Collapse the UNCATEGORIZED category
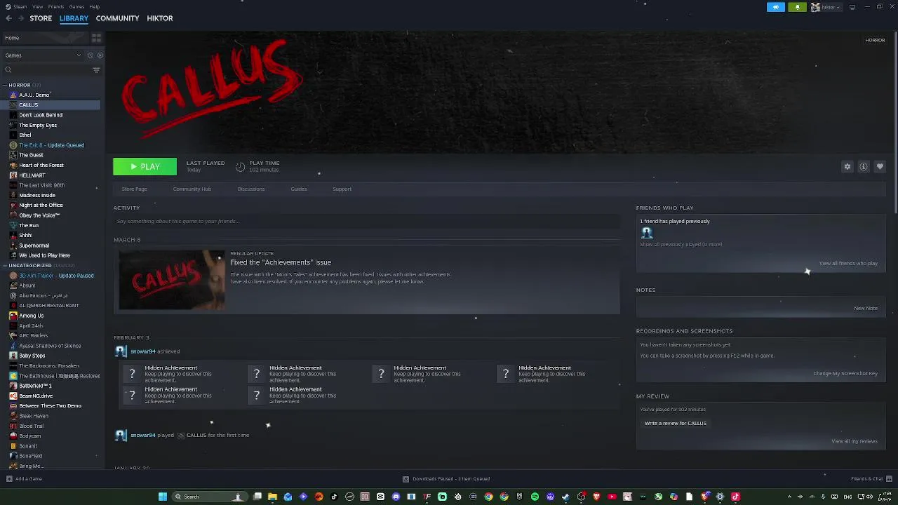Image resolution: width=898 pixels, height=505 pixels. 4,266
